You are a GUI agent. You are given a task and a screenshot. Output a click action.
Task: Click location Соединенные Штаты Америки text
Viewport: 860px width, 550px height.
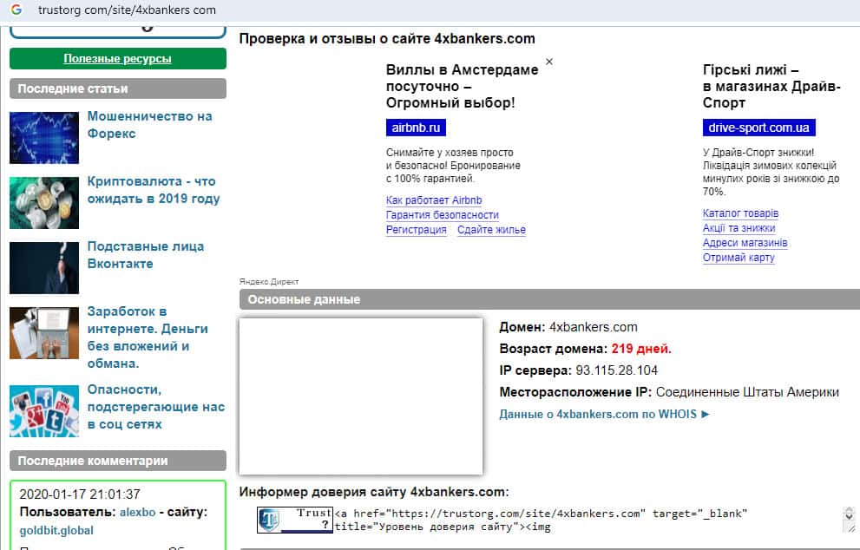pyautogui.click(x=747, y=392)
